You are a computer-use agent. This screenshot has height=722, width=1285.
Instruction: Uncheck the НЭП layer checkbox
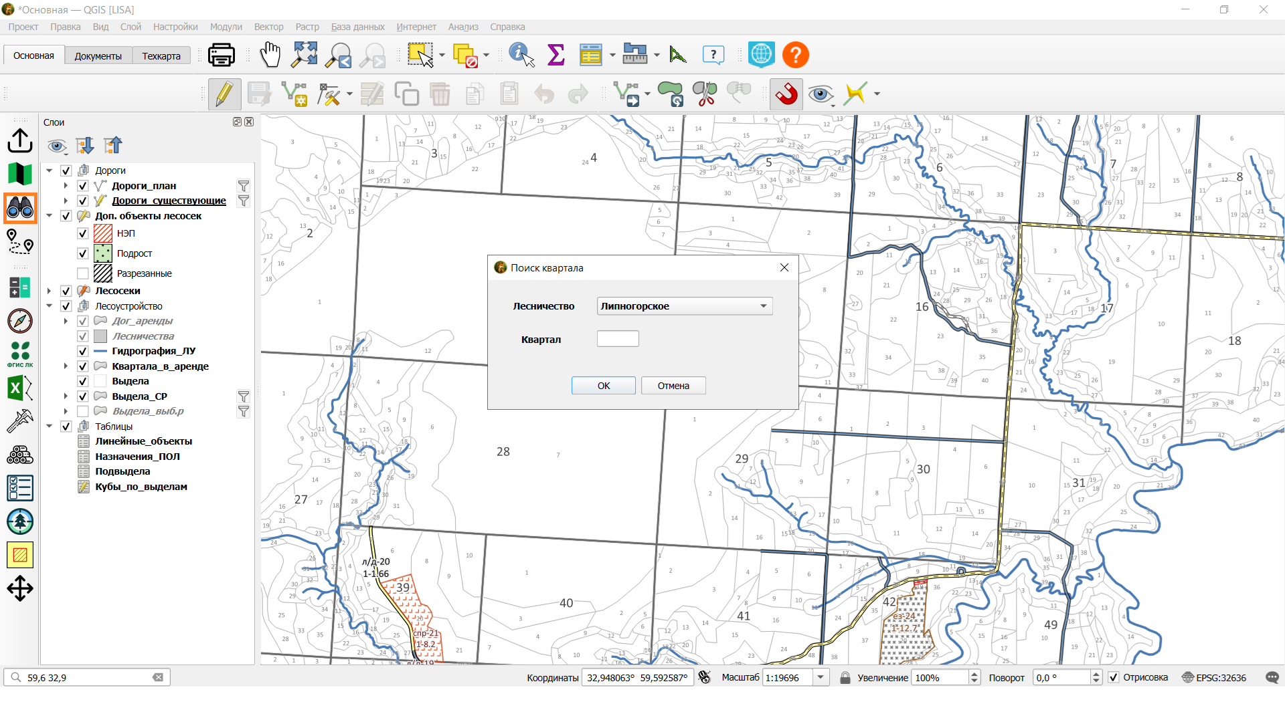point(83,233)
